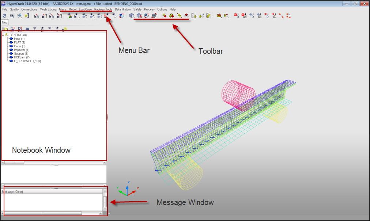Click the refresh arrows icon in toolbar
The height and width of the screenshot is (221, 370).
4,16
